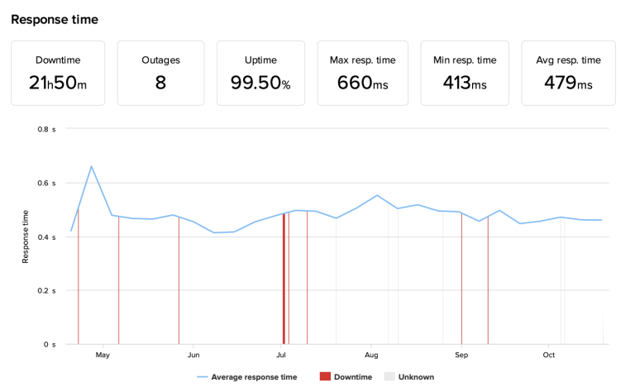This screenshot has width=635, height=392.
Task: Click the August peak on the response line
Action: pyautogui.click(x=377, y=195)
